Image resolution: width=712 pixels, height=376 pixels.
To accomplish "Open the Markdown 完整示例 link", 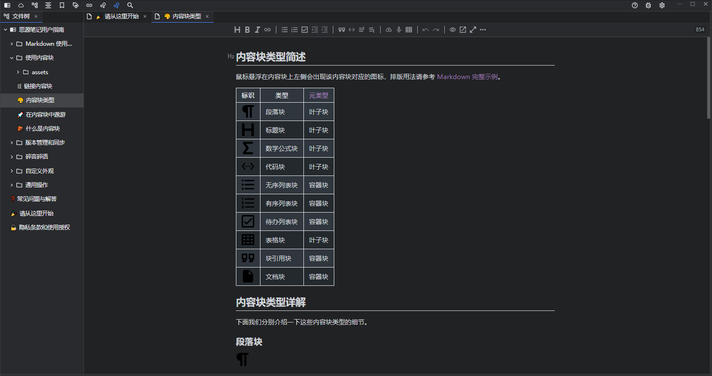I will 467,77.
